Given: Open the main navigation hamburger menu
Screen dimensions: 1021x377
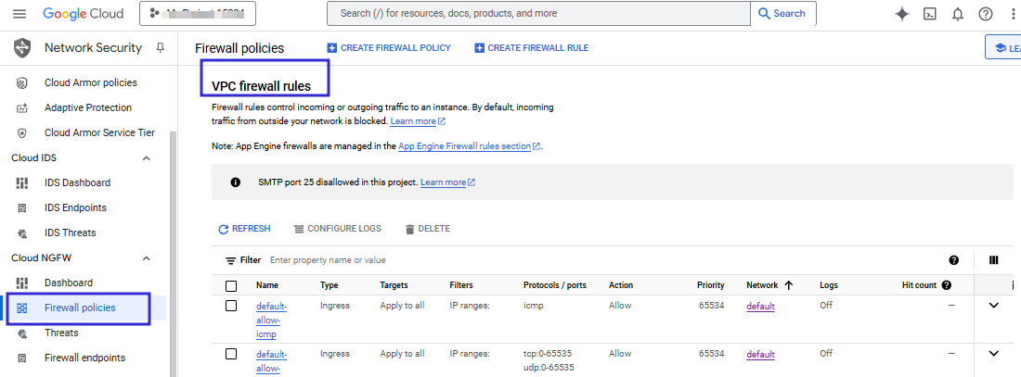Looking at the screenshot, I should (x=19, y=14).
